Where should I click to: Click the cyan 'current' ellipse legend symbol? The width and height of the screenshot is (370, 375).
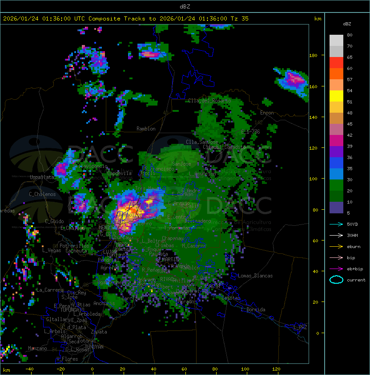336,280
